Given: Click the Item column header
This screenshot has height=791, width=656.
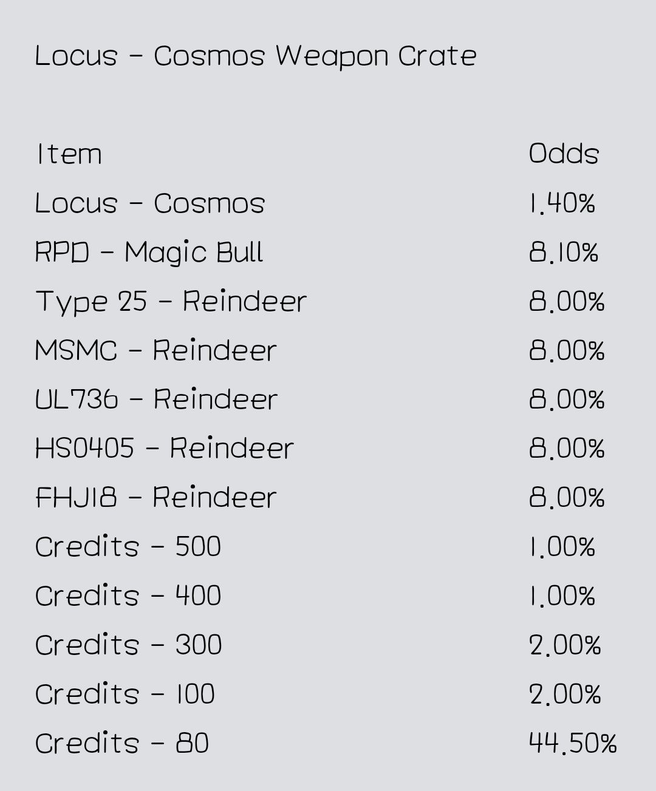Looking at the screenshot, I should pyautogui.click(x=69, y=154).
